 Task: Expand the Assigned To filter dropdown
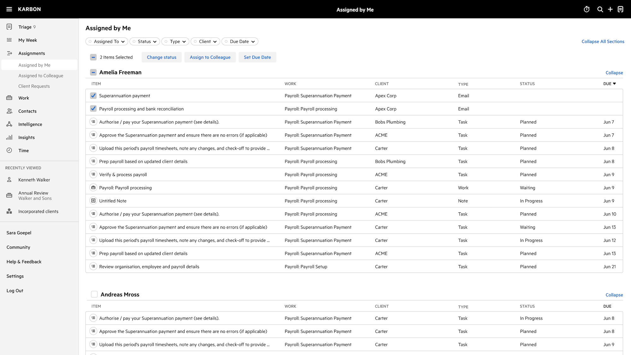[107, 41]
